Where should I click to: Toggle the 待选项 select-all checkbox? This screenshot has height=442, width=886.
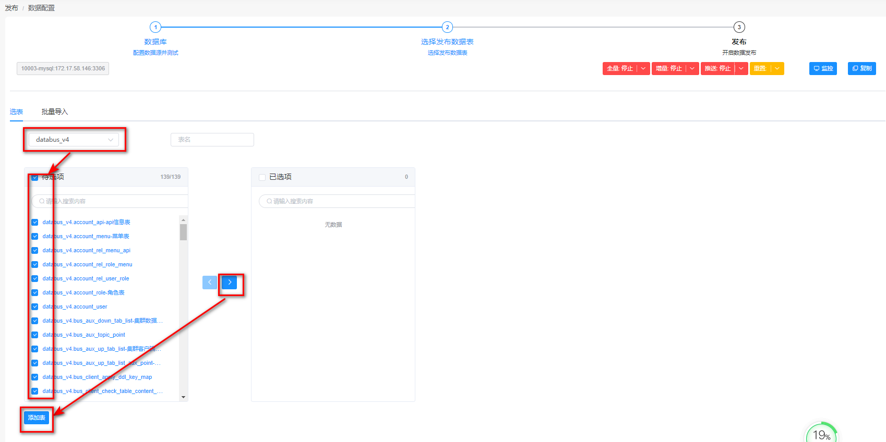click(x=35, y=177)
